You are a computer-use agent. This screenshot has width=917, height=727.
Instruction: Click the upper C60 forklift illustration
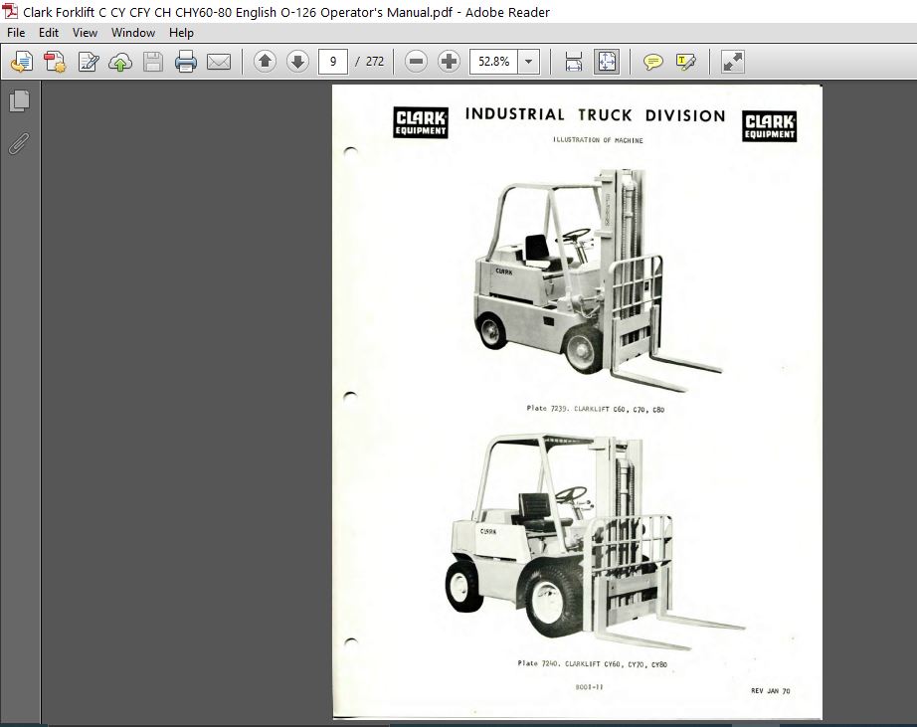tap(598, 279)
